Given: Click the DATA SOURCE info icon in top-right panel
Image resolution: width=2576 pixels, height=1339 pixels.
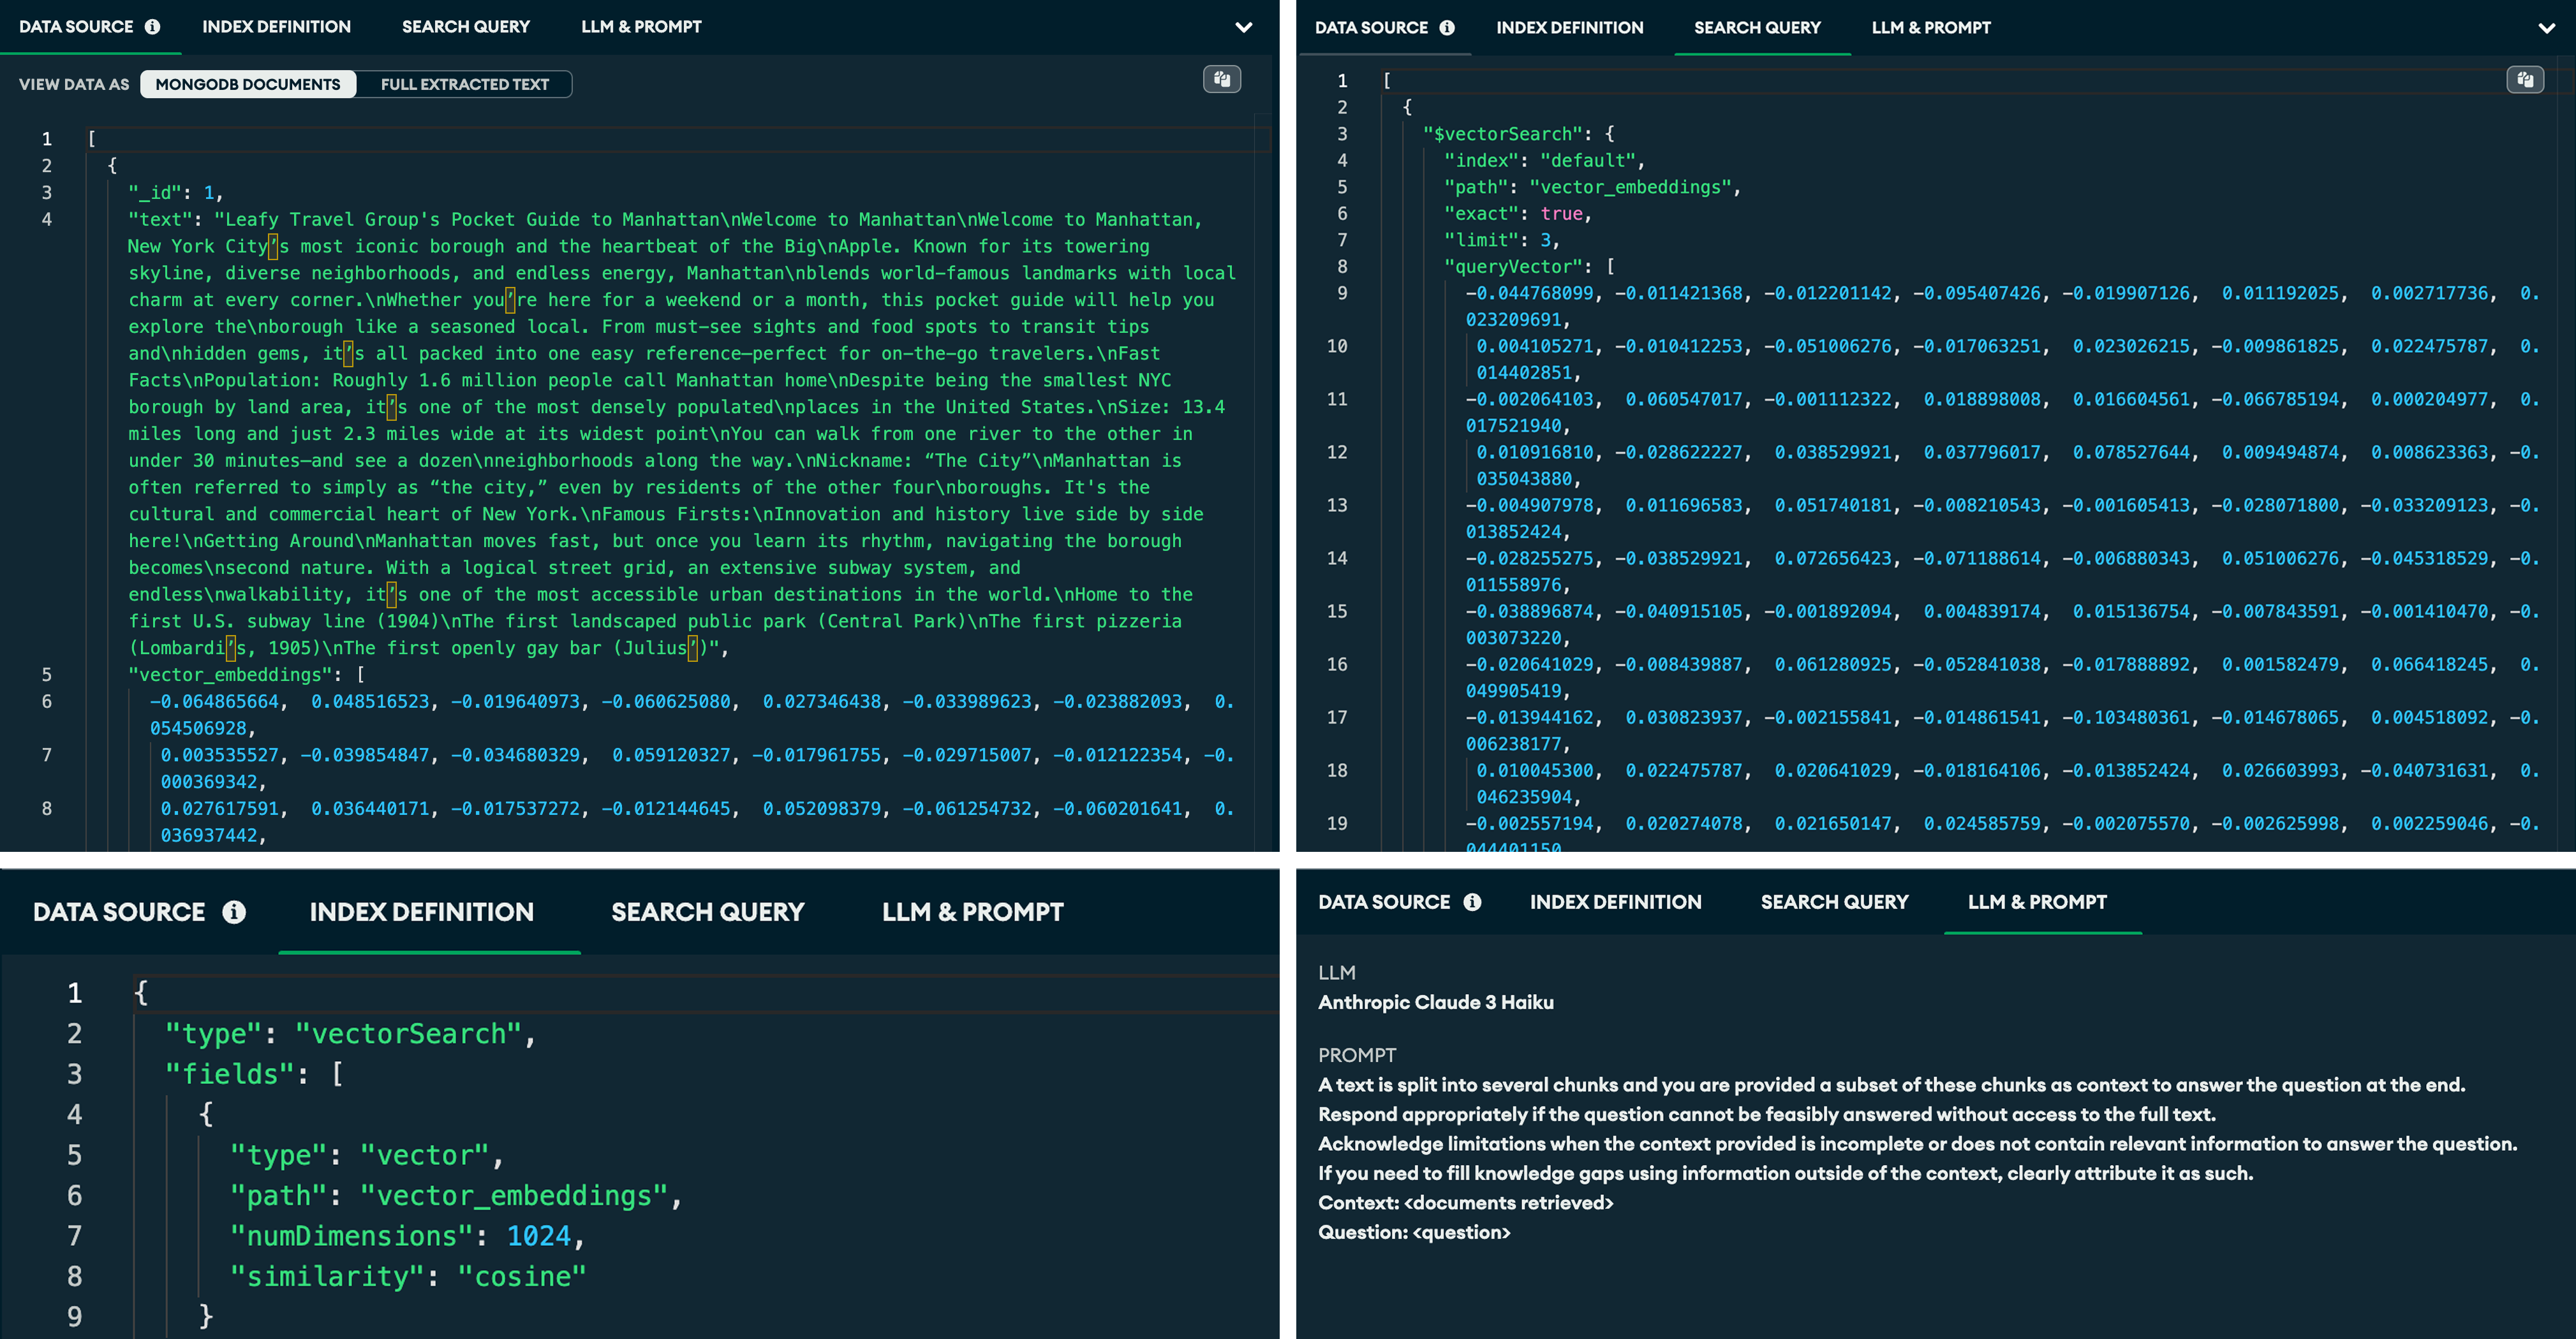Looking at the screenshot, I should [x=1448, y=27].
